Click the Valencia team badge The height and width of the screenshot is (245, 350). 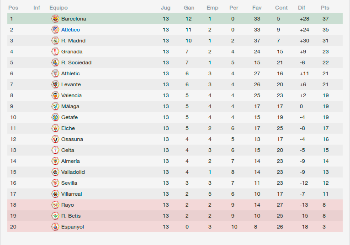coord(55,95)
